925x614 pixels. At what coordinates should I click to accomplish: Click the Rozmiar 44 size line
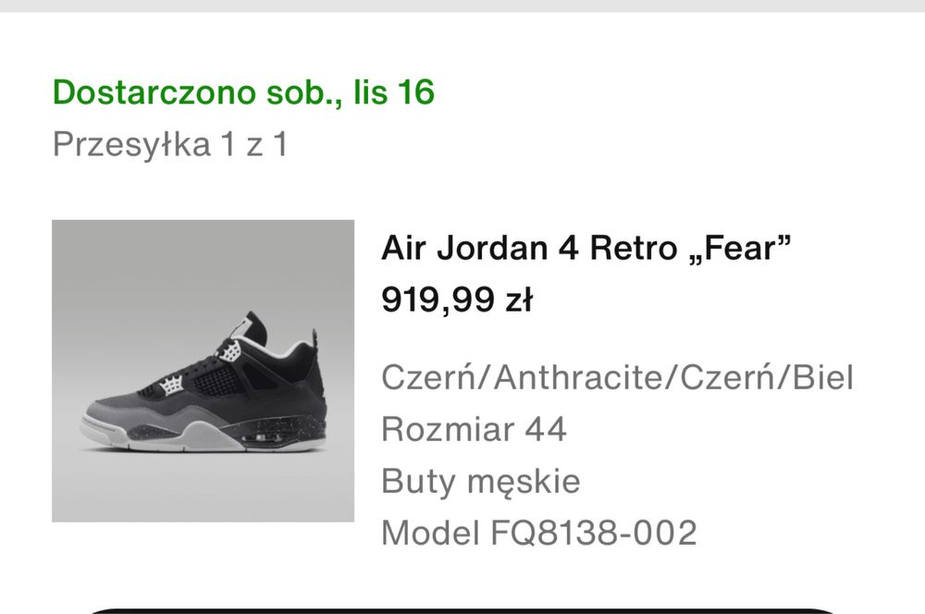[x=474, y=429]
